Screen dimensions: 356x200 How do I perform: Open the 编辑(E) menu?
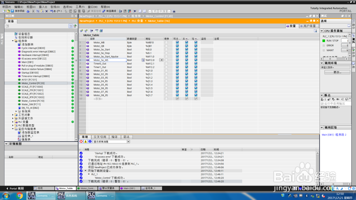point(19,7)
